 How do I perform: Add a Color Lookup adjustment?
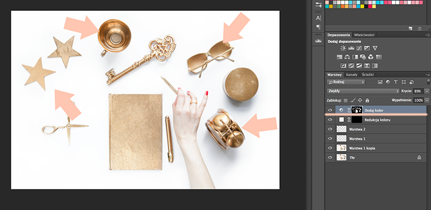379,57
